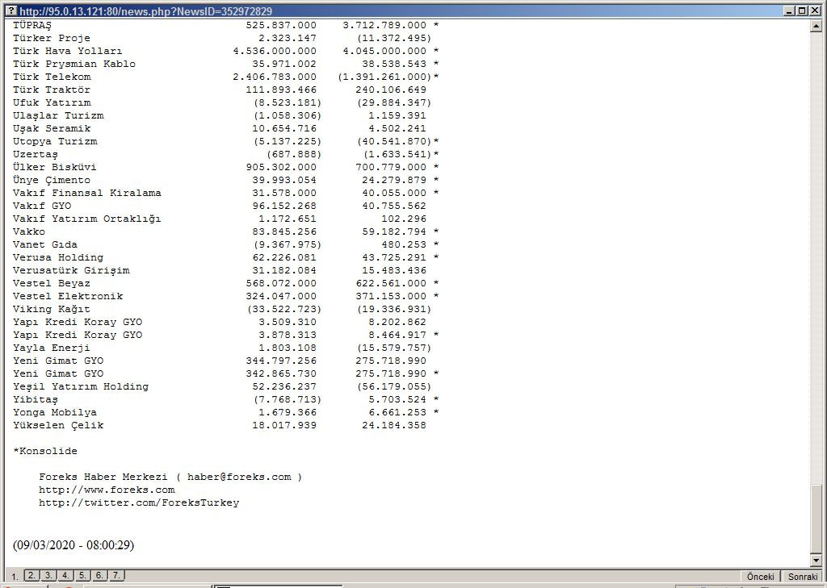Select the value 4.536.000.000
Image resolution: width=827 pixels, height=588 pixels.
[x=275, y=51]
